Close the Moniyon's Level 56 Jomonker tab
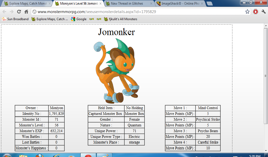 [x=100, y=4]
